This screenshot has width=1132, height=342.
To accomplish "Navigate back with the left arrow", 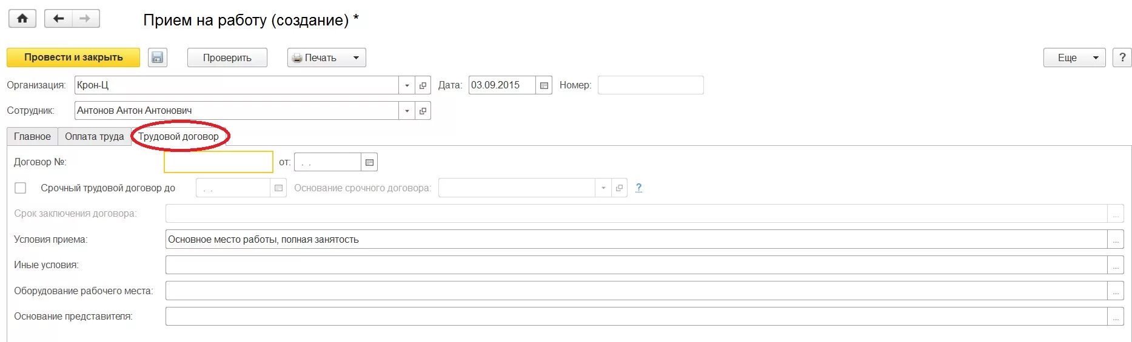I will [58, 19].
